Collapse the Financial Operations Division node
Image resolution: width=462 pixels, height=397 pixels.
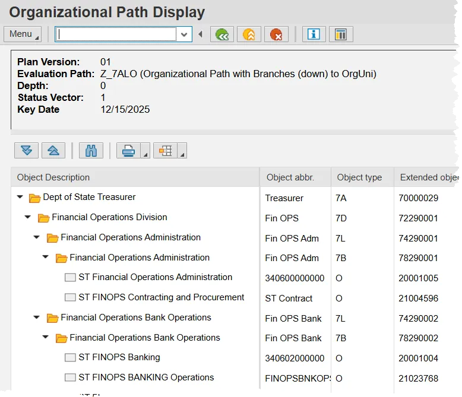[28, 217]
